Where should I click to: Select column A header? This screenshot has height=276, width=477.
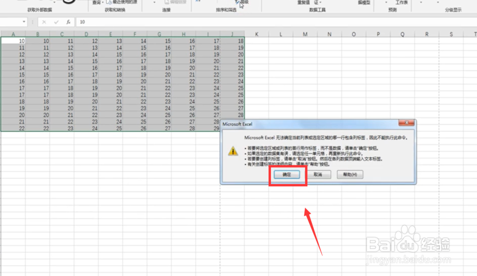tap(13, 34)
